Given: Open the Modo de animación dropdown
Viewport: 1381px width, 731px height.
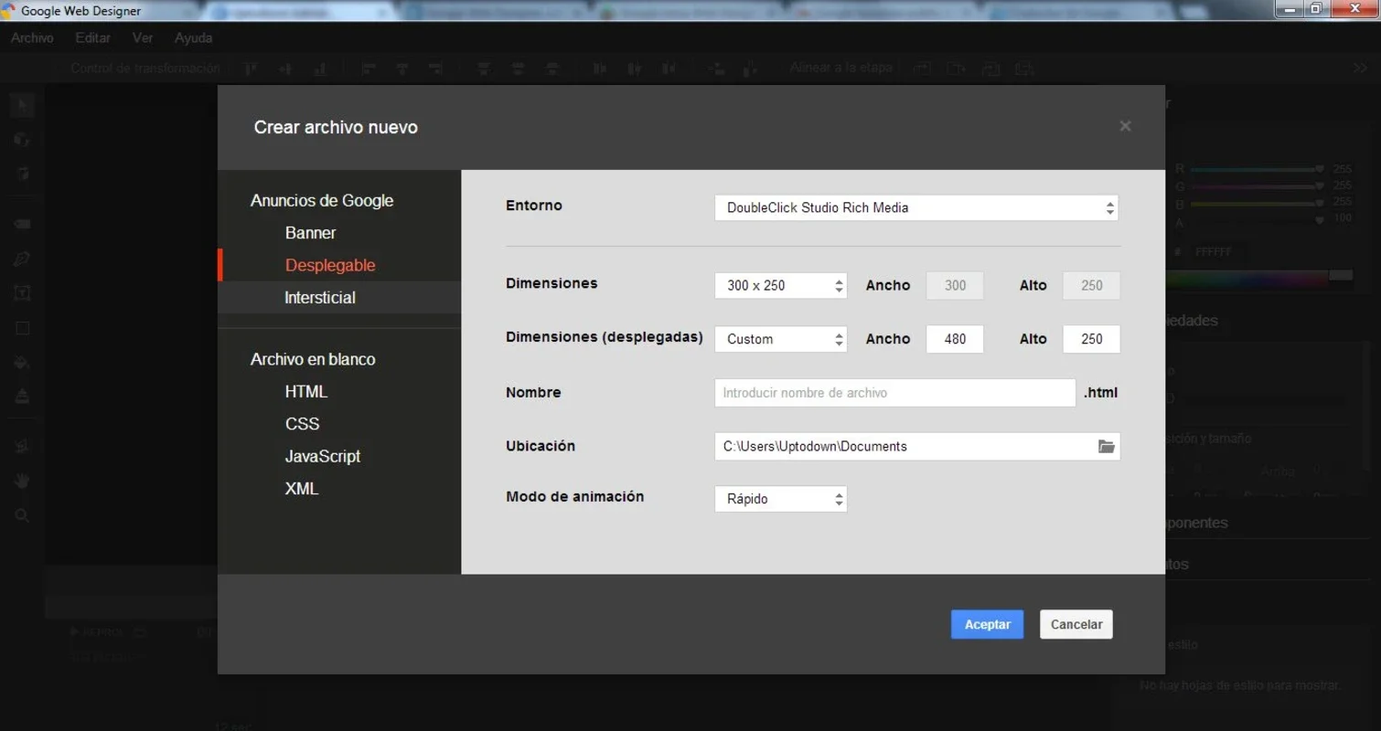Looking at the screenshot, I should tap(781, 499).
